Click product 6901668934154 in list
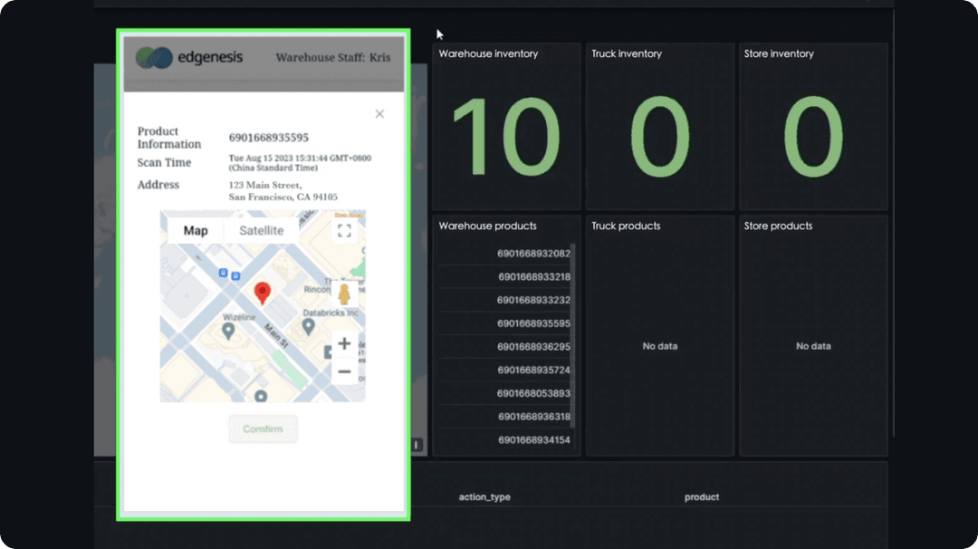This screenshot has width=978, height=549. (x=533, y=440)
